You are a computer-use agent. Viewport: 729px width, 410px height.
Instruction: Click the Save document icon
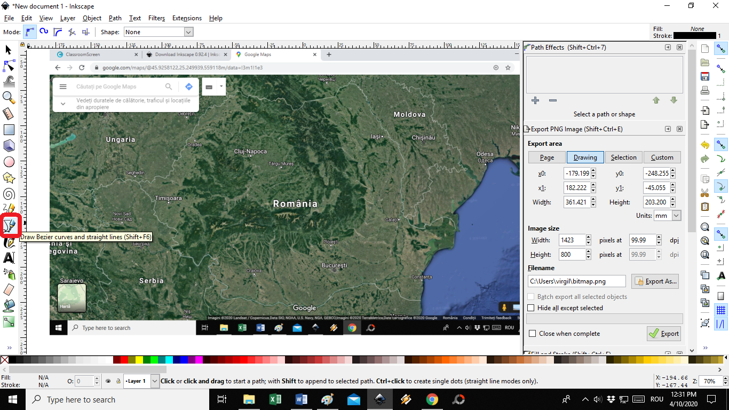705,76
